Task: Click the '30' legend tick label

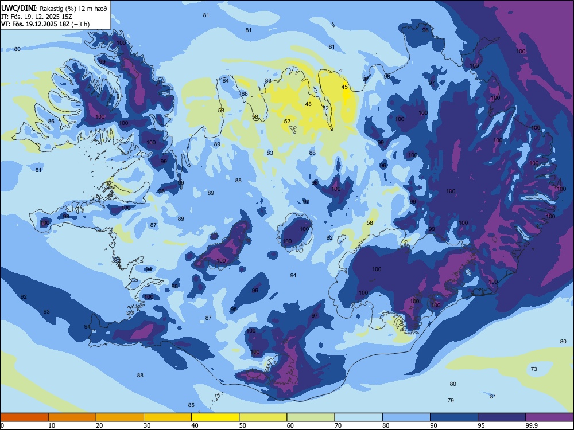Action: point(147,425)
